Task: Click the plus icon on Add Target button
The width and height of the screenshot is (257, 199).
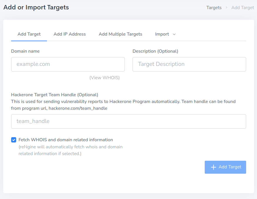Action: pyautogui.click(x=214, y=167)
